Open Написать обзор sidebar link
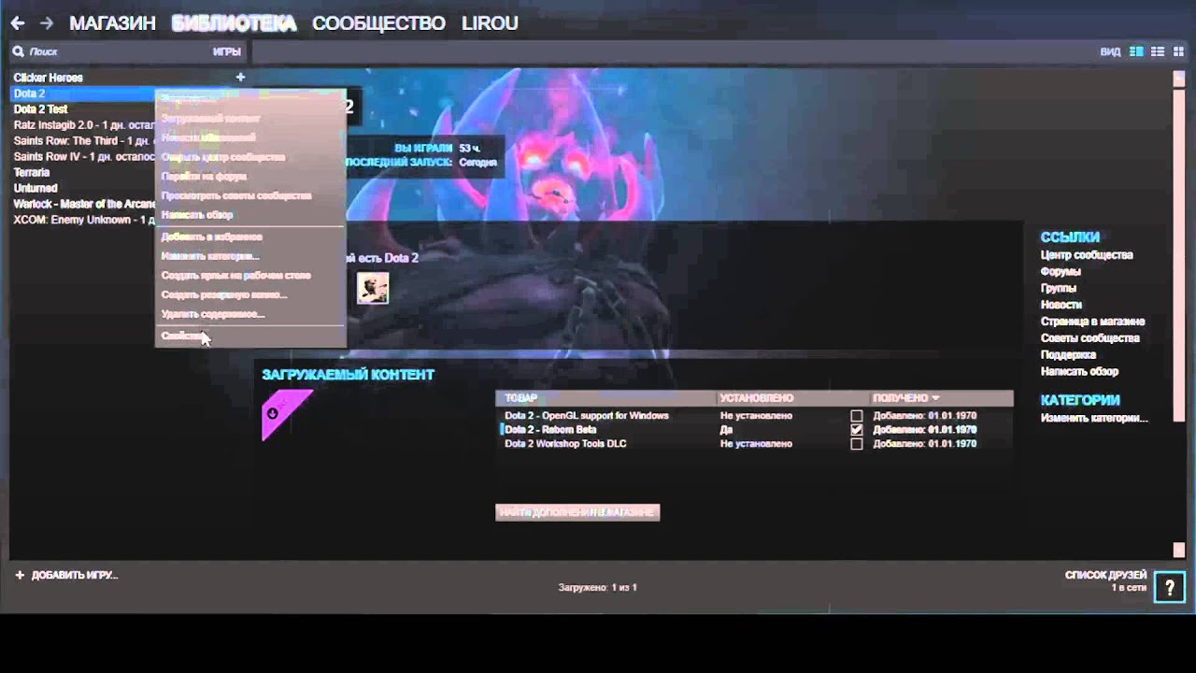This screenshot has width=1196, height=673. coord(1079,372)
